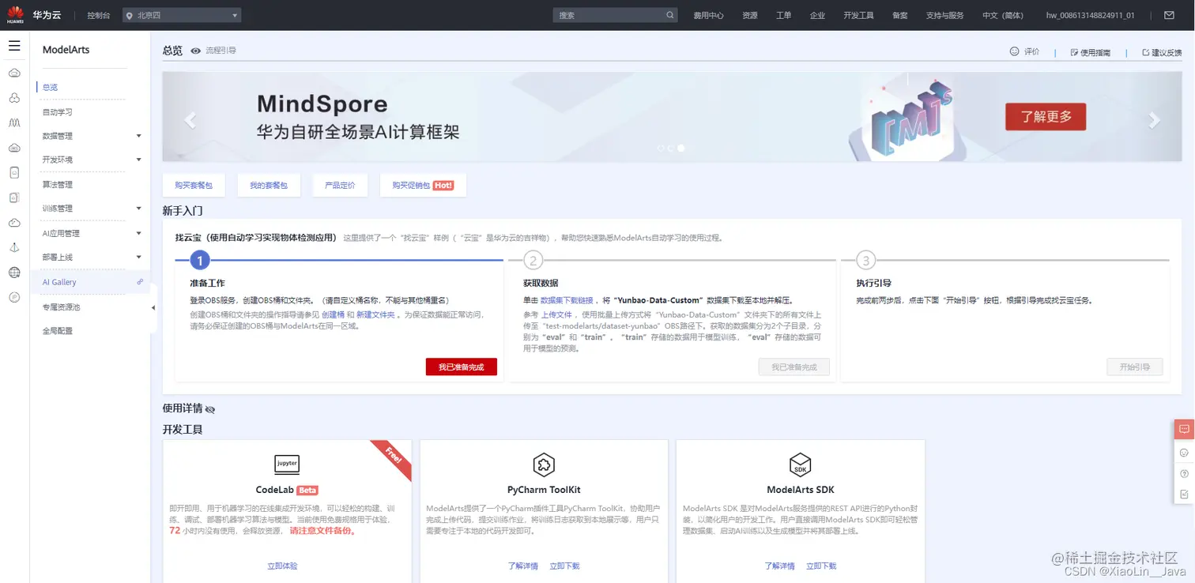Click the 建议反馈 link

[x=1161, y=52]
